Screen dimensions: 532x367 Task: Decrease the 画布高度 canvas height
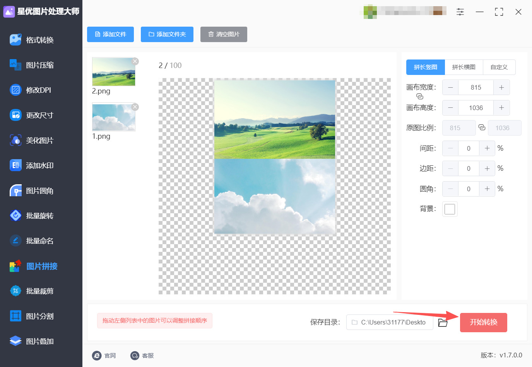pos(450,108)
